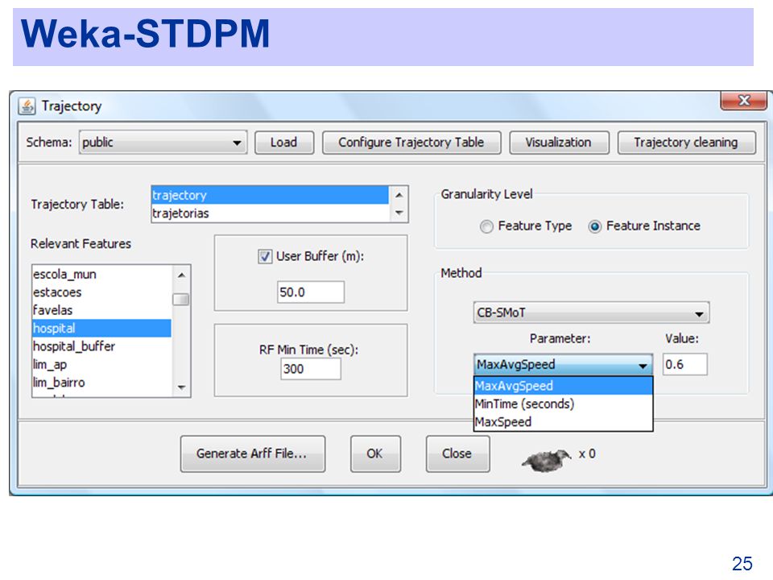Viewport: 773px width, 580px height.
Task: Select the Feature Instance radio button
Action: click(594, 226)
